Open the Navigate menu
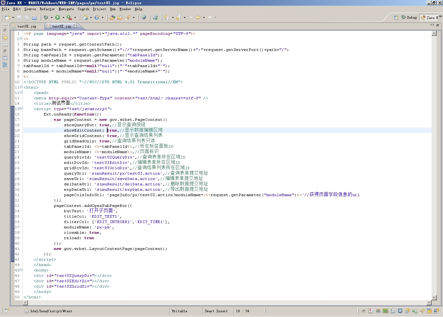The width and height of the screenshot is (443, 317). 66,9
